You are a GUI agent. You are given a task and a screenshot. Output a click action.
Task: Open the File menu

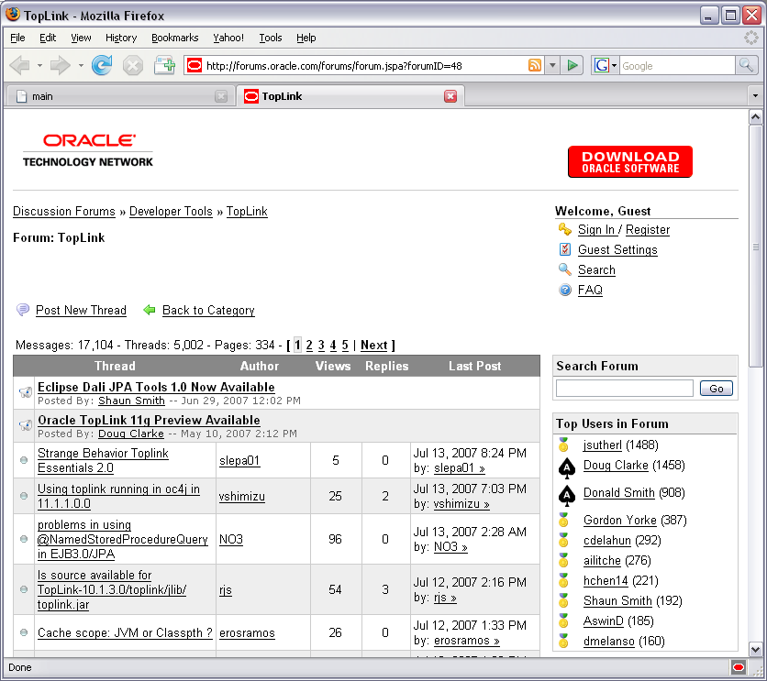pyautogui.click(x=17, y=38)
